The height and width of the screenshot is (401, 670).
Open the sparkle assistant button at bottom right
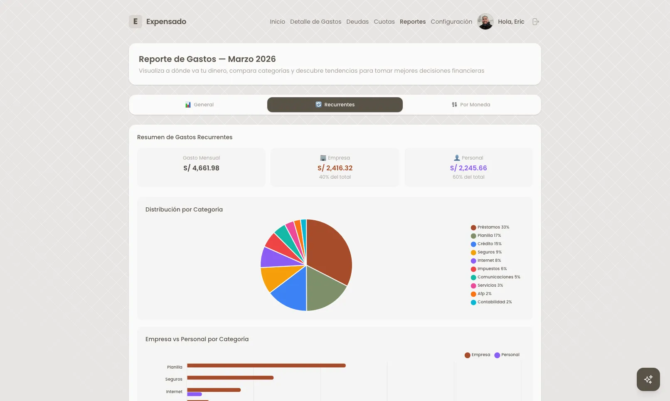point(648,379)
